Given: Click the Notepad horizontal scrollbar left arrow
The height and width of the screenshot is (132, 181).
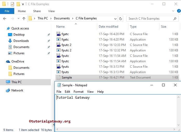Looking at the screenshot, I should 57,129.
